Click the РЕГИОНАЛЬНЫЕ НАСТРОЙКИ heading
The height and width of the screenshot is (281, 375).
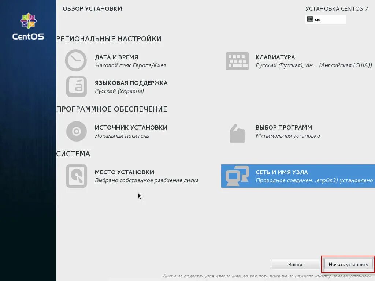109,39
